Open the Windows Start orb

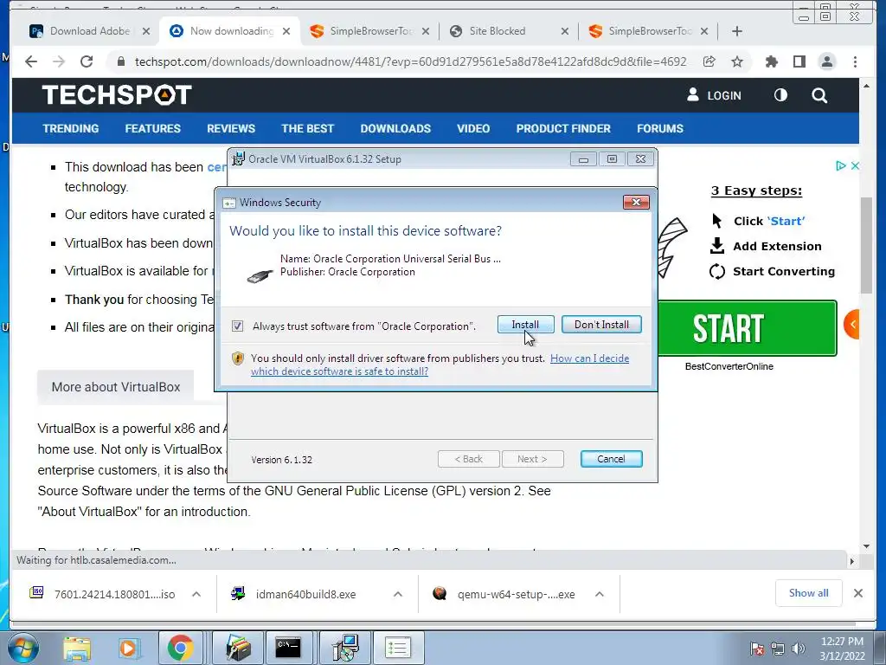pos(23,648)
